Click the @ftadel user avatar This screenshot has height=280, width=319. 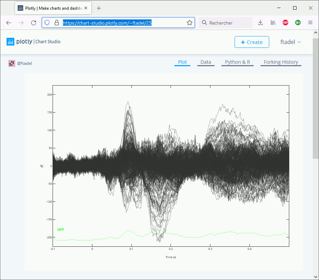12,63
